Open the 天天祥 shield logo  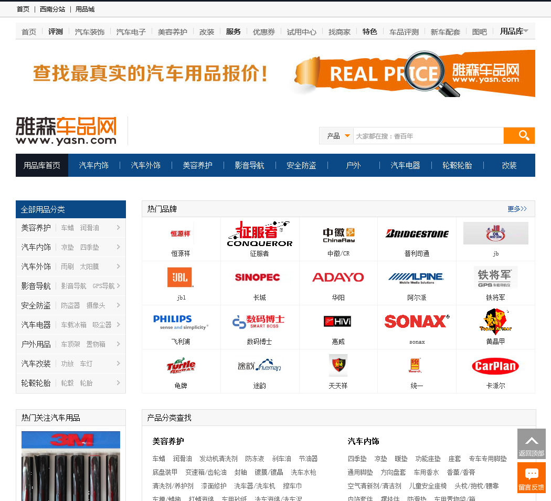[338, 365]
